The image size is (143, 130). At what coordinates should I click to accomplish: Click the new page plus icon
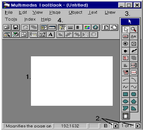(114, 28)
